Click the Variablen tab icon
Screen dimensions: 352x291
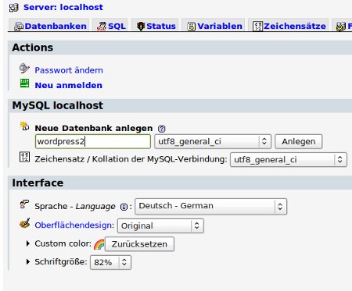[191, 27]
